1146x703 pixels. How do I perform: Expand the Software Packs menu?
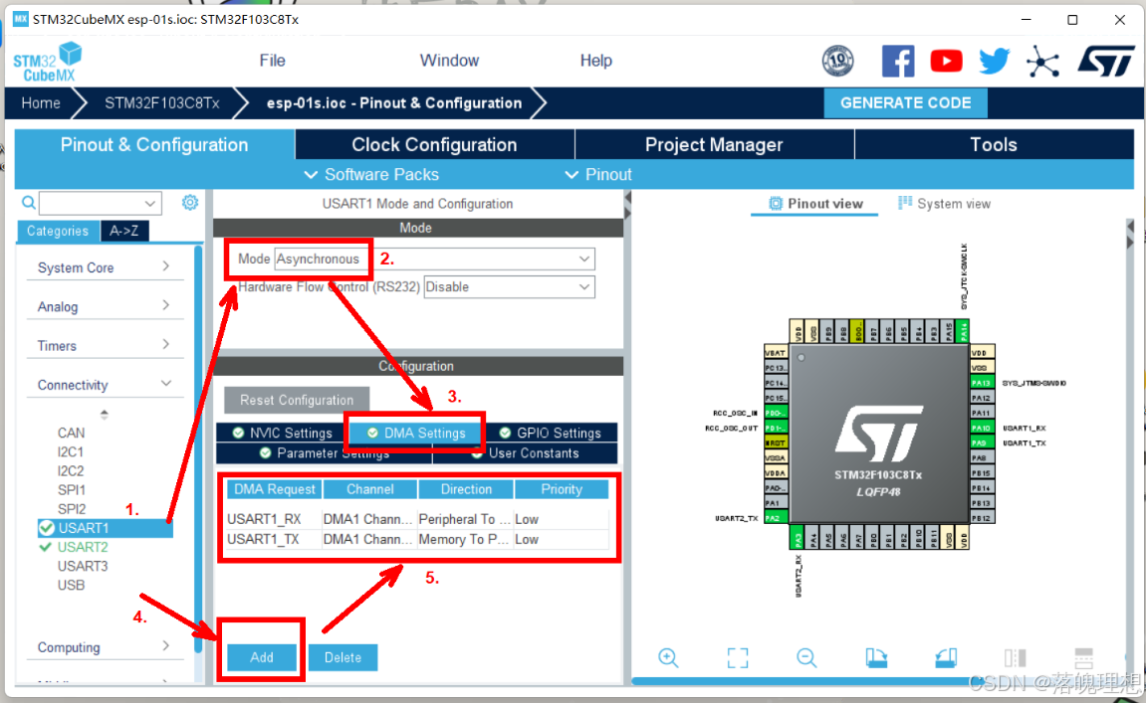371,175
